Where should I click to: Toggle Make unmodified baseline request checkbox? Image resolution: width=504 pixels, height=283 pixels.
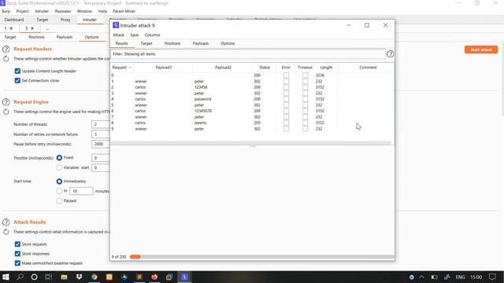(17, 263)
